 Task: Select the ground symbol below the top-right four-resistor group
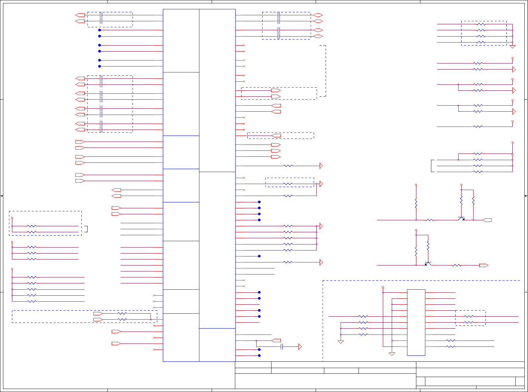coord(512,47)
